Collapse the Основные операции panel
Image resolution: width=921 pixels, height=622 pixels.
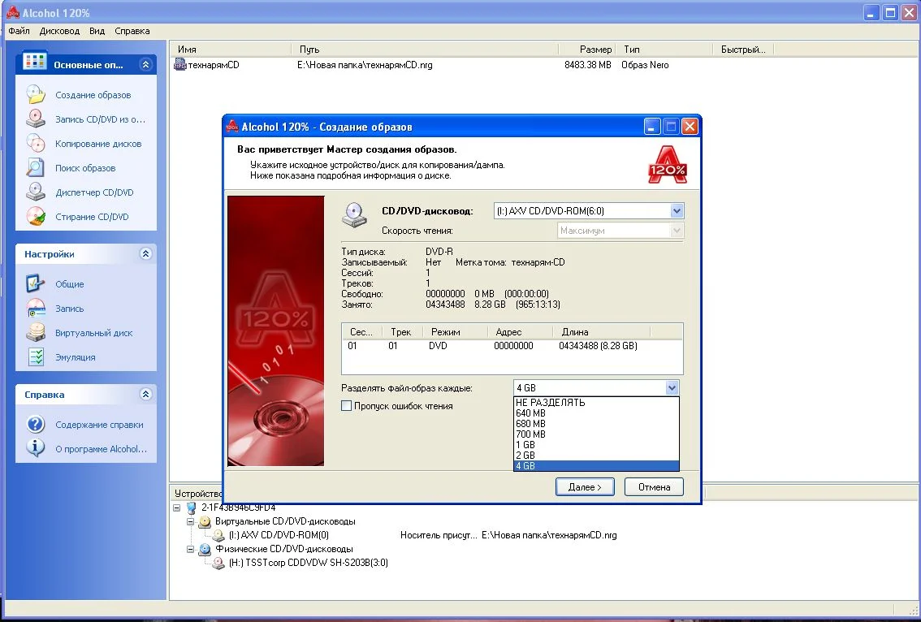click(145, 65)
